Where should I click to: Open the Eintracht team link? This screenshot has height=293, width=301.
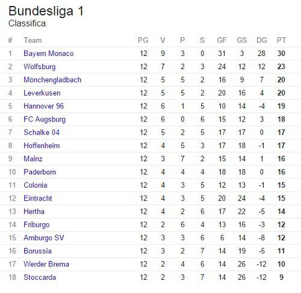pos(38,199)
